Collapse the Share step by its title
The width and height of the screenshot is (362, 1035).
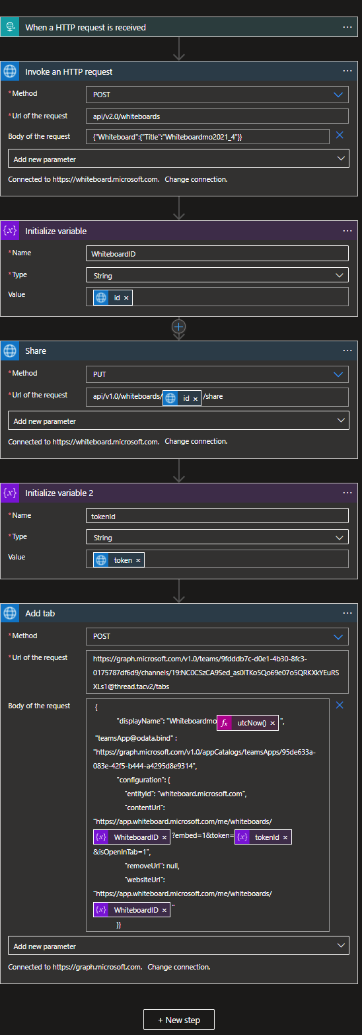point(36,351)
